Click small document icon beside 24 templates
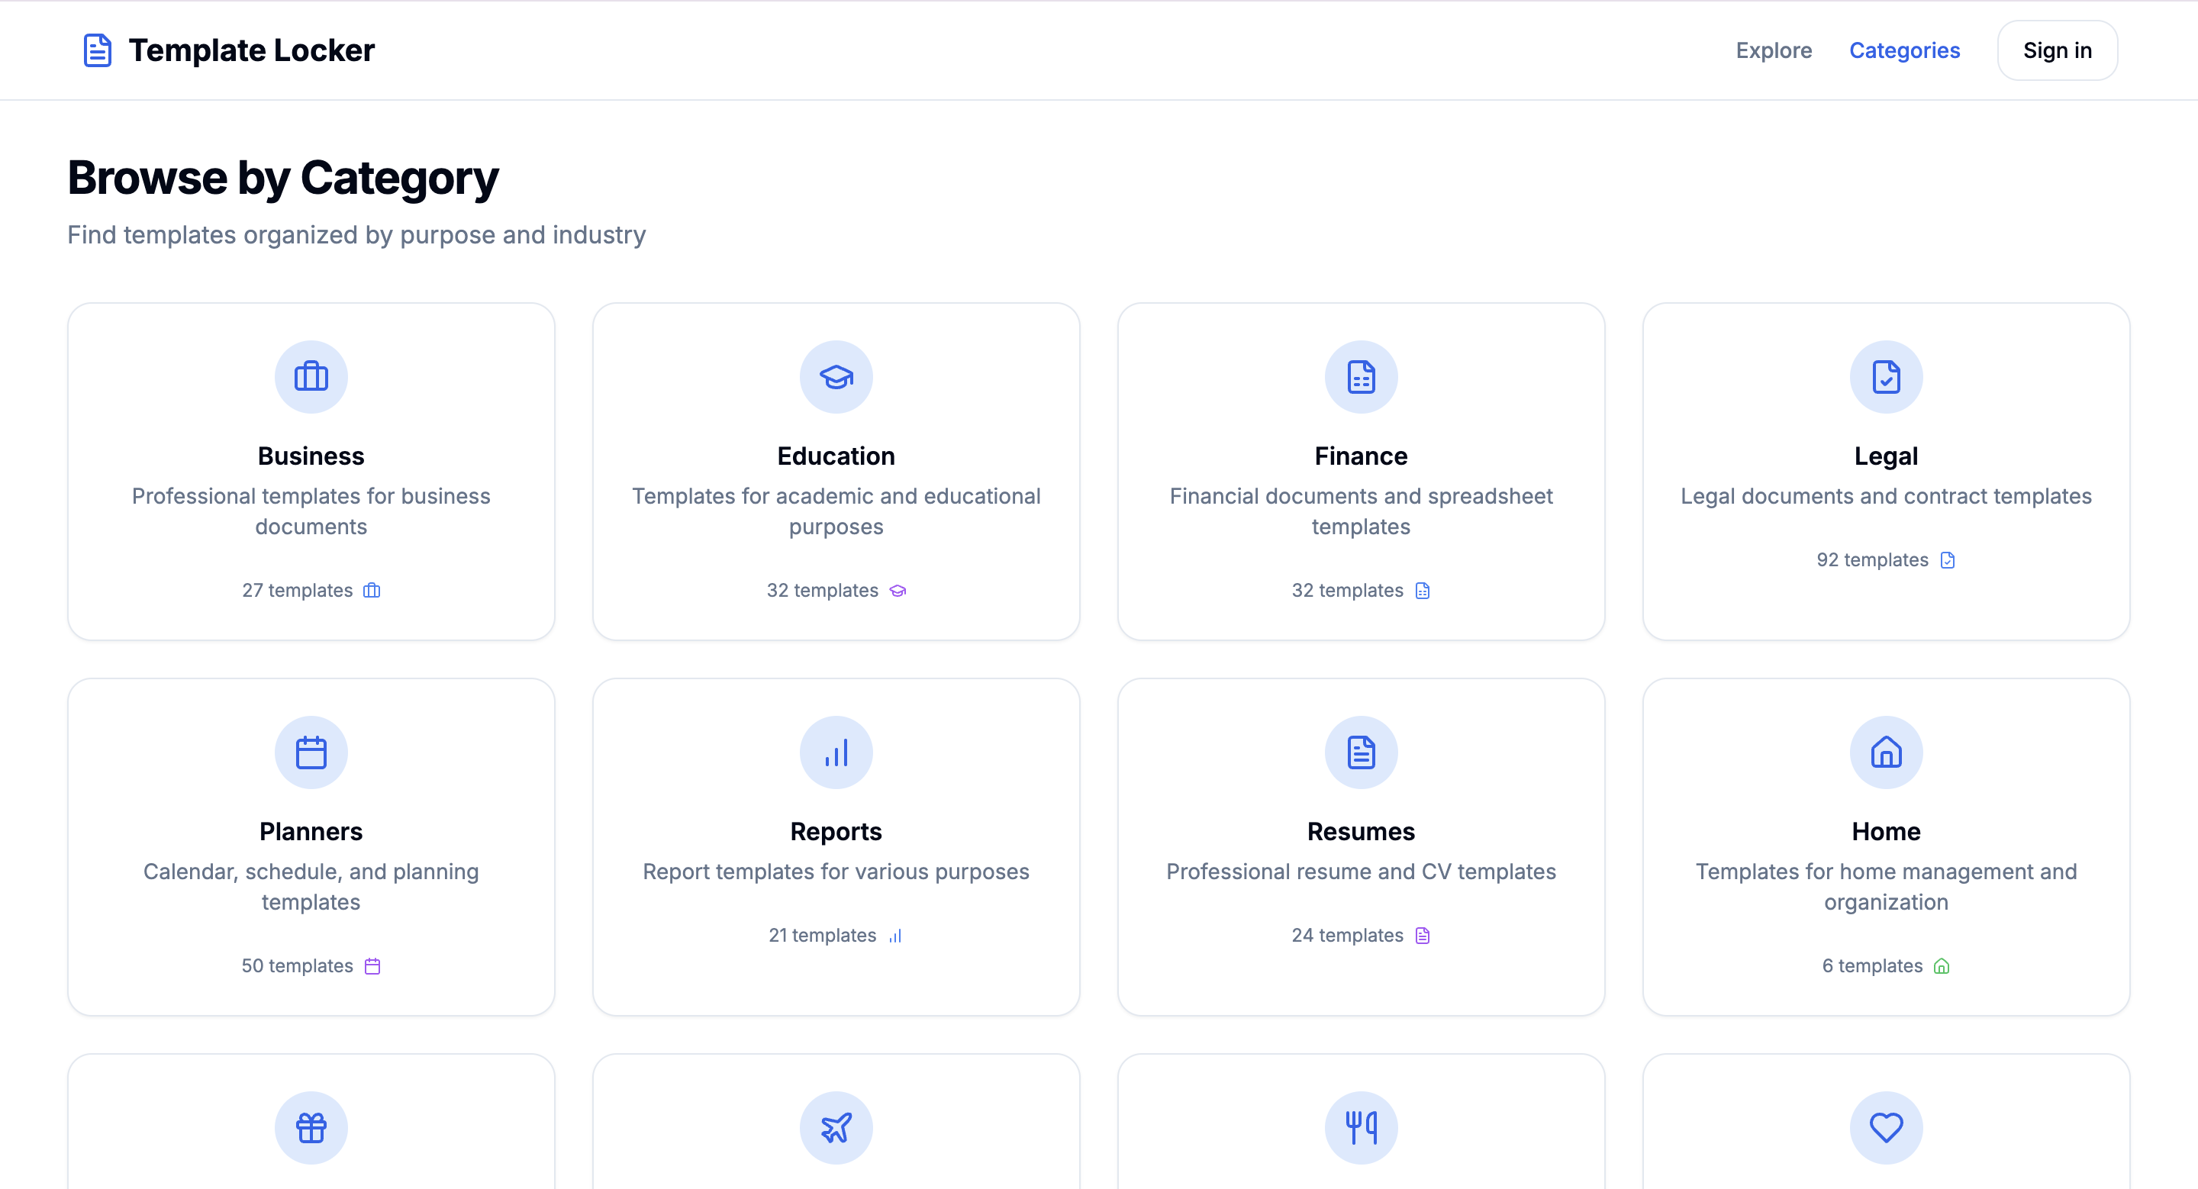2198x1189 pixels. tap(1423, 935)
